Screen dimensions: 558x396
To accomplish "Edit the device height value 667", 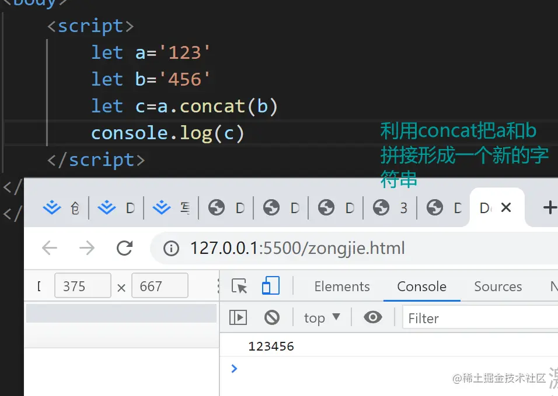I will pos(160,285).
